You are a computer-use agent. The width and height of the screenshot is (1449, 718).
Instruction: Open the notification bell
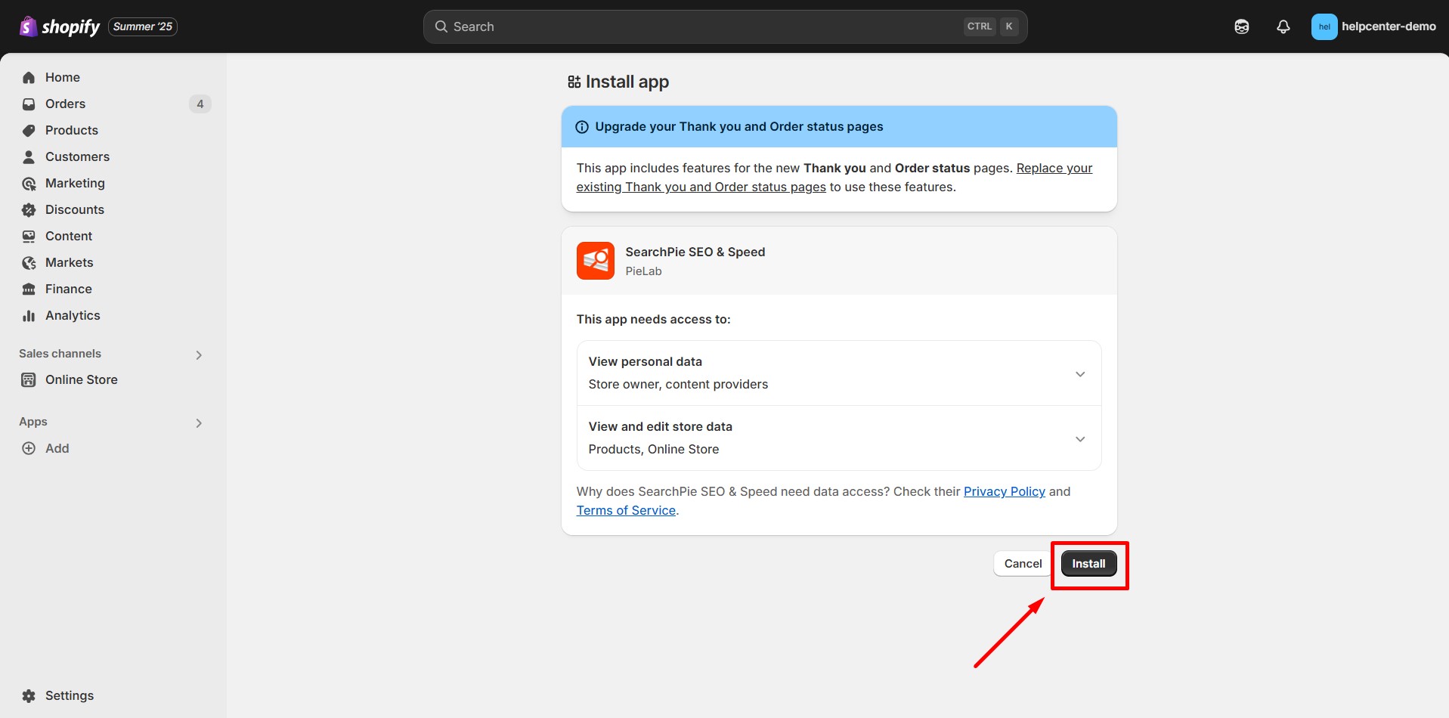coord(1283,26)
